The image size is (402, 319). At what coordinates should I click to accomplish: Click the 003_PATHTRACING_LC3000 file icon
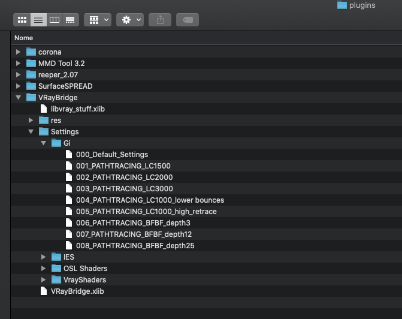(69, 188)
